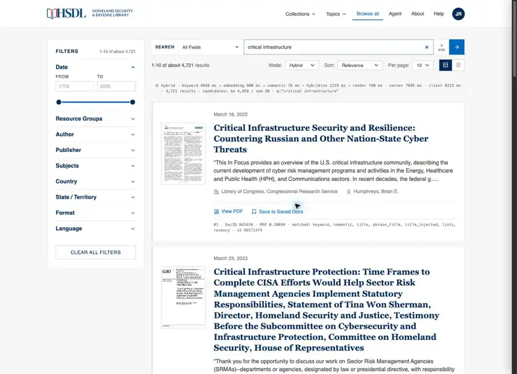Click the bookmark icon for Saved Docs

pos(254,212)
